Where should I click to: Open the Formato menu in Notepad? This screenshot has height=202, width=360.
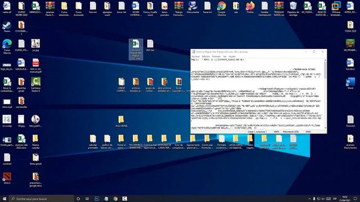[x=216, y=56]
